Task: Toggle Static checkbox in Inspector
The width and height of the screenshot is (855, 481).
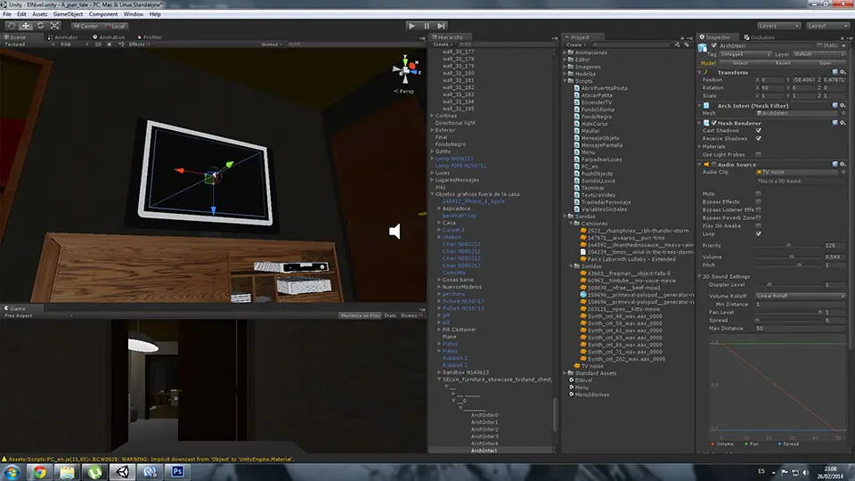Action: [819, 45]
